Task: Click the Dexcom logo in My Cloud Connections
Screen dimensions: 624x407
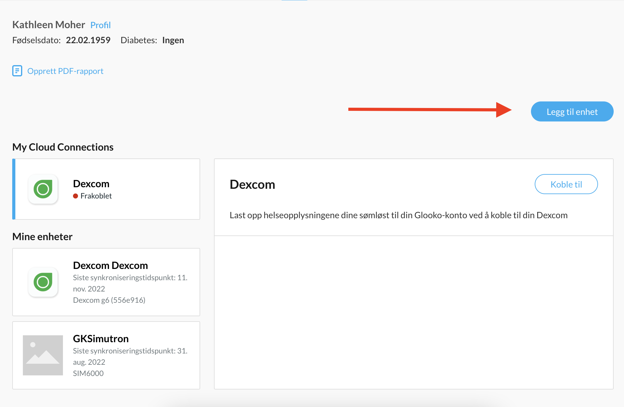Action: [x=43, y=189]
